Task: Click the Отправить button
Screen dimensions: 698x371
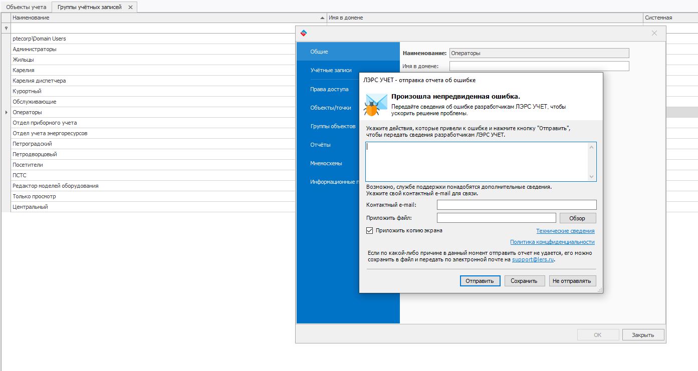Action: tap(480, 281)
